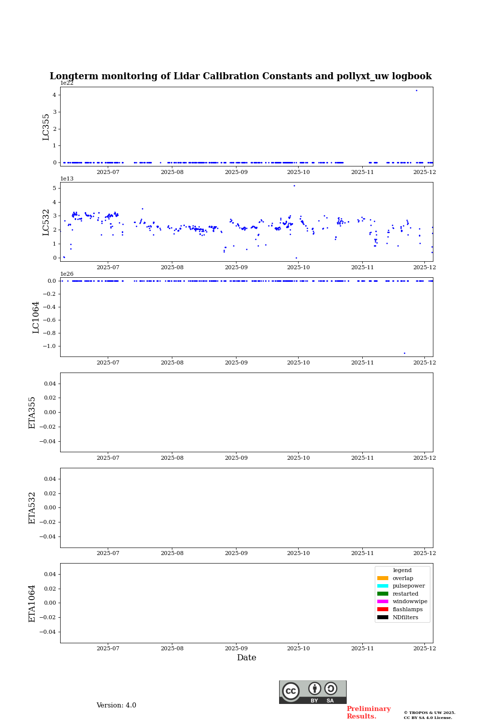Click the SA share-alike circular arrow icon
The height and width of the screenshot is (722, 481).
tap(331, 688)
